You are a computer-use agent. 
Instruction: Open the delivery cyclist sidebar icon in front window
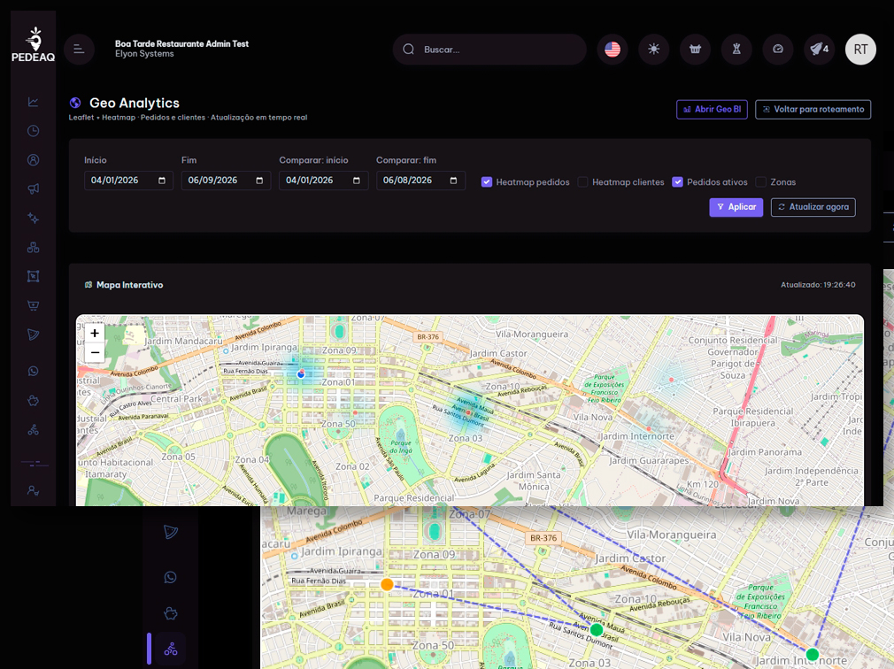pyautogui.click(x=33, y=430)
